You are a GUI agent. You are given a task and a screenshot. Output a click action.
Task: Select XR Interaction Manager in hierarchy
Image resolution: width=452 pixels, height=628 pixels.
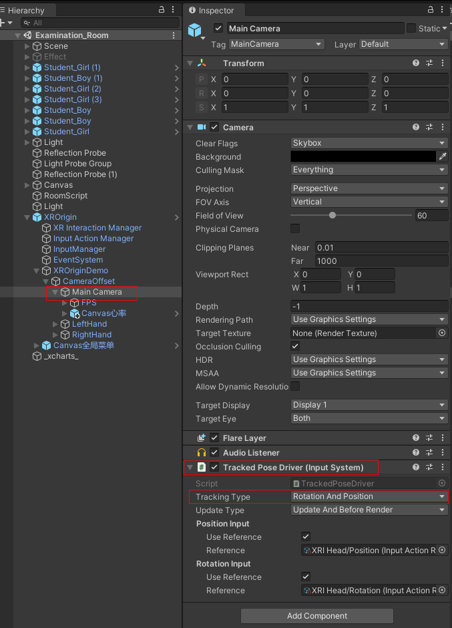pyautogui.click(x=97, y=228)
